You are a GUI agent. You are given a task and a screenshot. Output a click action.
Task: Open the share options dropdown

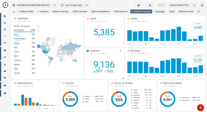(161, 5)
